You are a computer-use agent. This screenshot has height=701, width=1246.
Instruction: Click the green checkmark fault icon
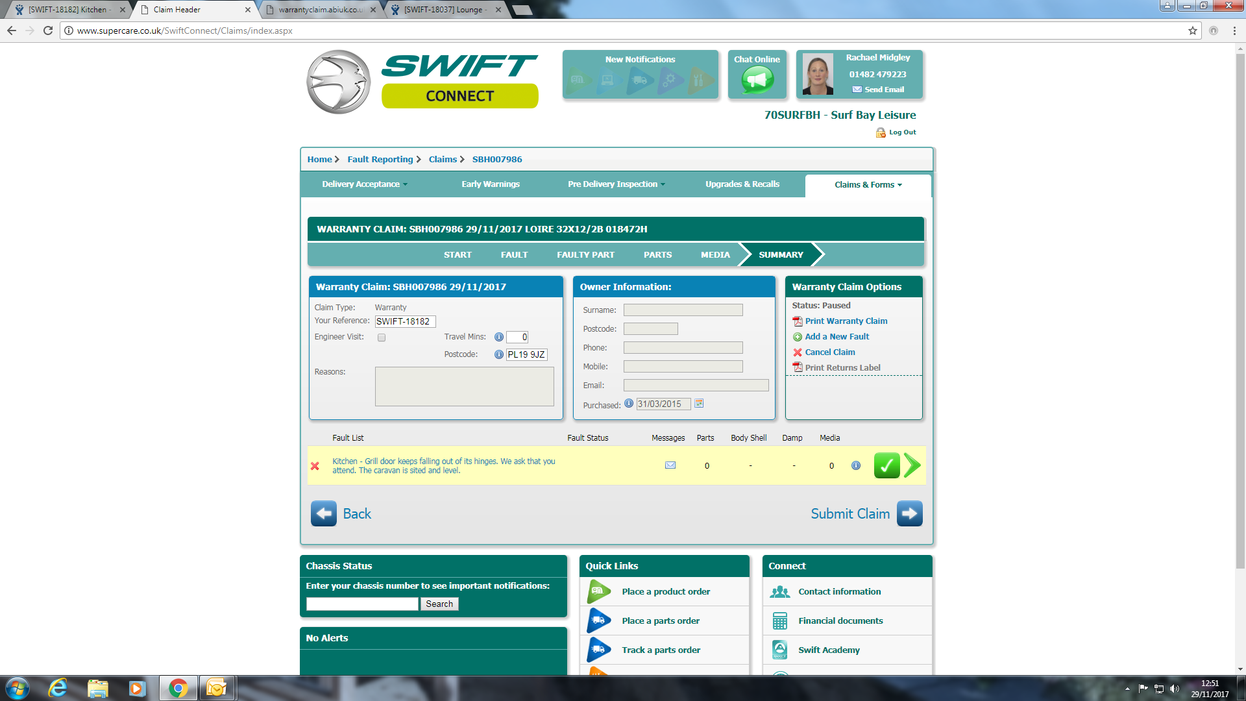pos(886,465)
